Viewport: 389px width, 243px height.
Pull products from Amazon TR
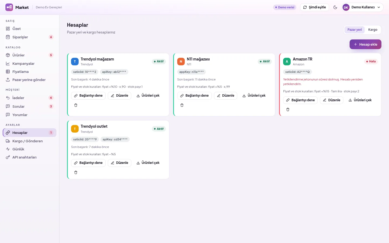[360, 100]
